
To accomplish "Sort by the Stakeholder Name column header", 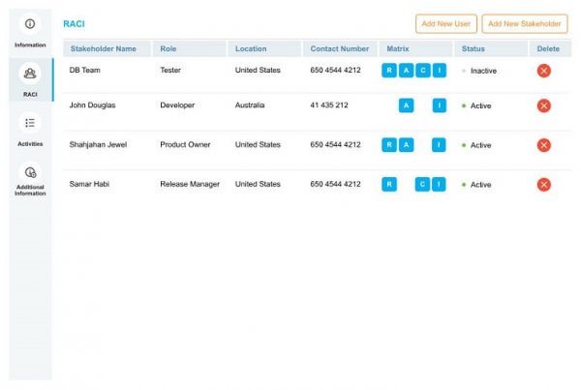I will 104,48.
